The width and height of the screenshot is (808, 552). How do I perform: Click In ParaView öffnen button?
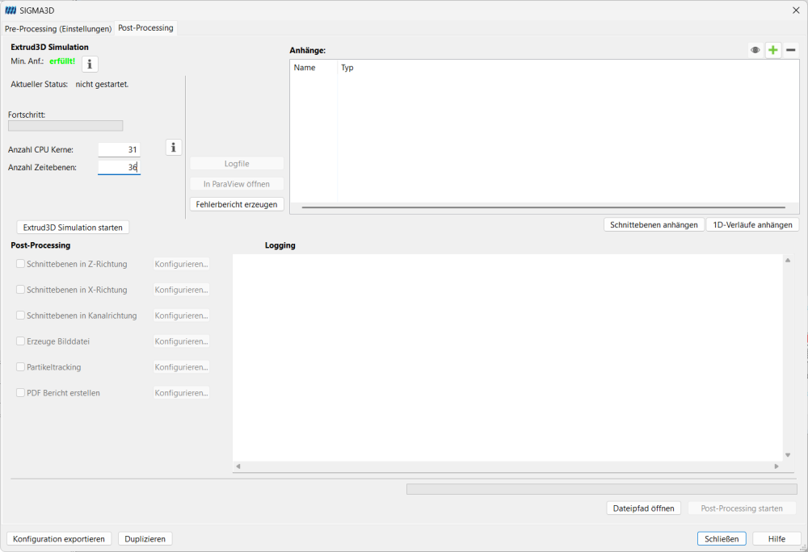pyautogui.click(x=237, y=184)
